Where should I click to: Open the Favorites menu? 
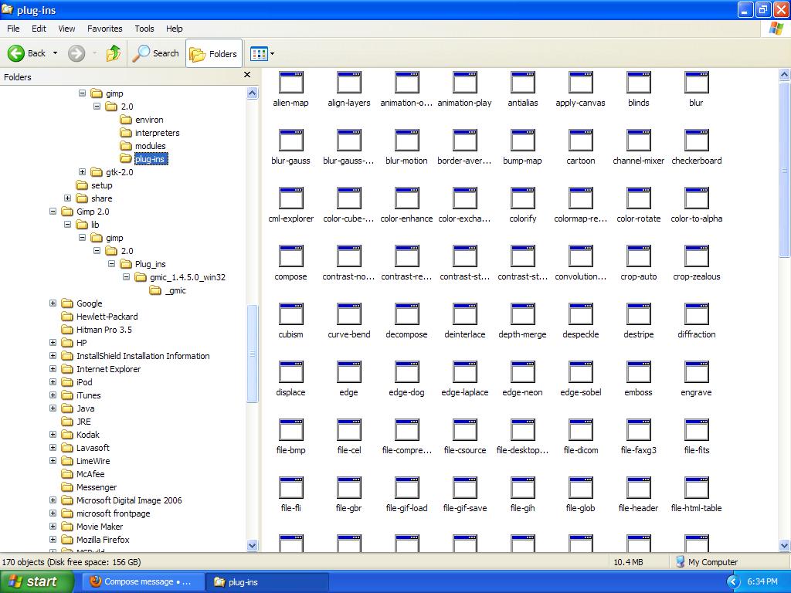(x=104, y=29)
